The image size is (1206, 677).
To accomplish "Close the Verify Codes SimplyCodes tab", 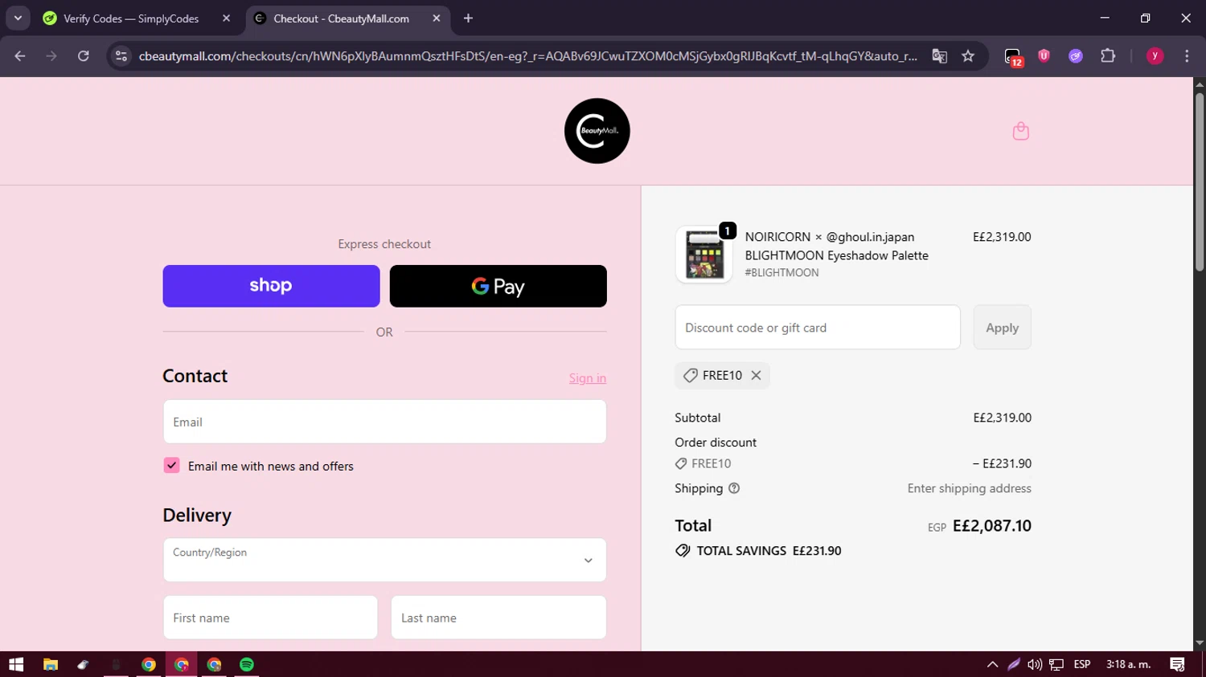I will [x=226, y=18].
